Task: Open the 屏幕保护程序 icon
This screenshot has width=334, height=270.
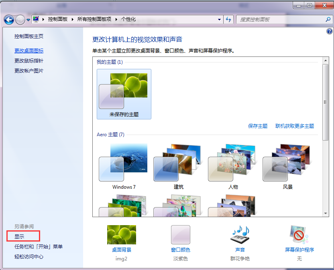Action: (299, 235)
